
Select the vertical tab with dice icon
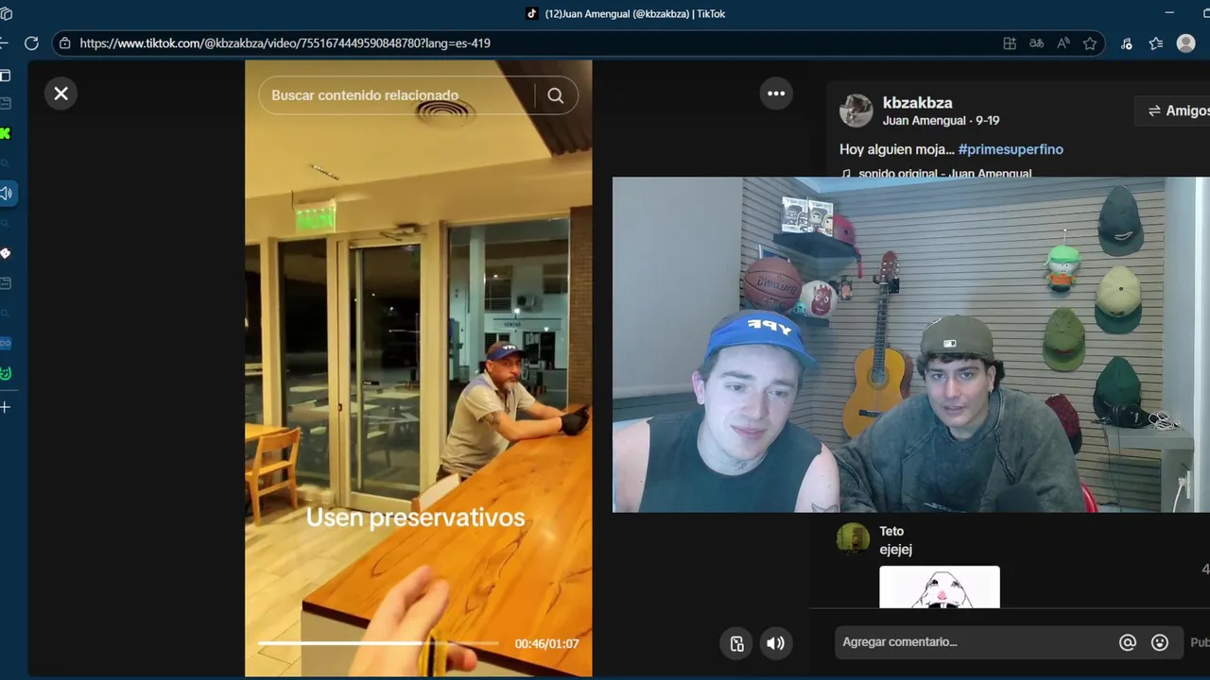click(x=6, y=253)
